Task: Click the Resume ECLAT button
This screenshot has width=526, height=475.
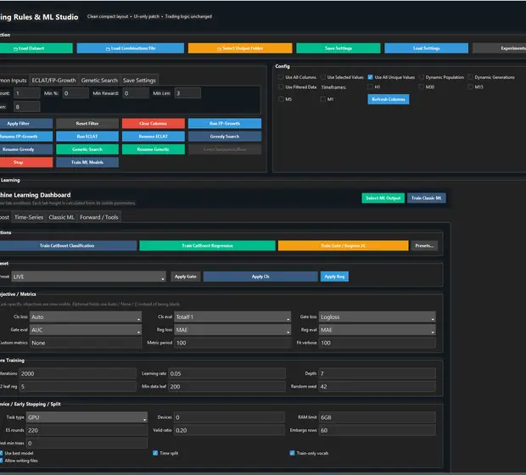Action: coord(154,137)
